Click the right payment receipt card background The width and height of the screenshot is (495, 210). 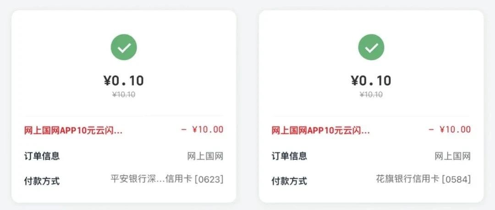tap(371, 106)
